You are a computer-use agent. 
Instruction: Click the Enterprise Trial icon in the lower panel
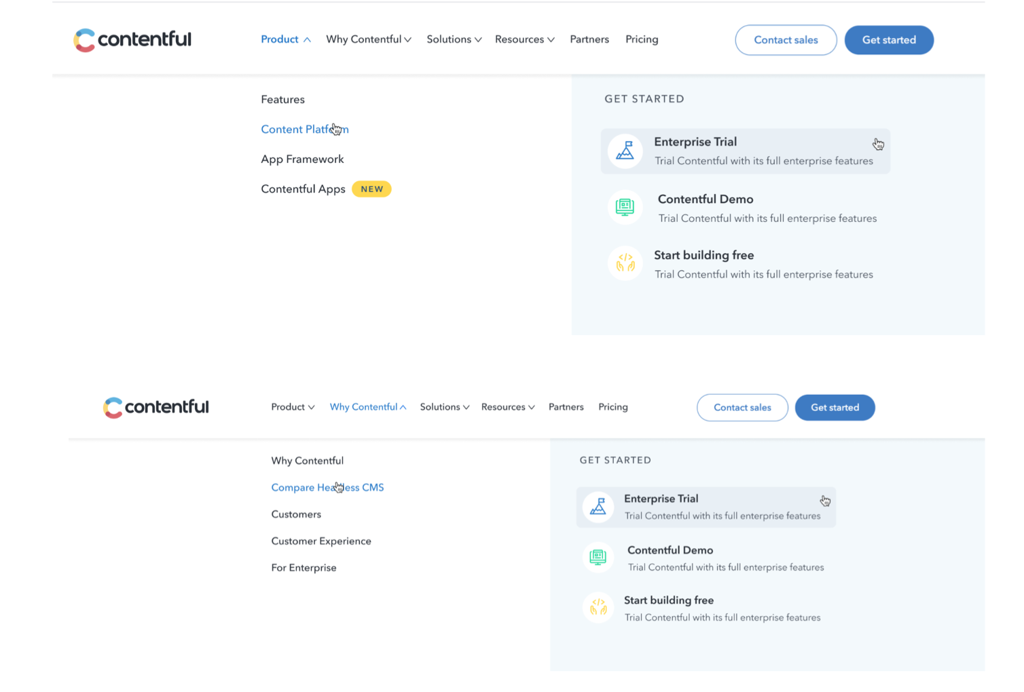[x=598, y=507]
